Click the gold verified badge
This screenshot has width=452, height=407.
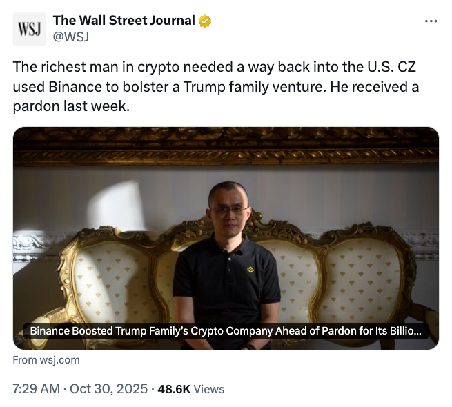pyautogui.click(x=205, y=21)
